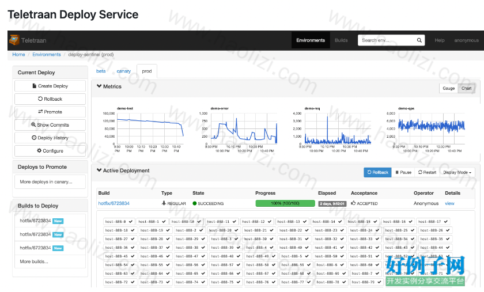
Task: Focus the Search env input field
Action: coord(387,40)
